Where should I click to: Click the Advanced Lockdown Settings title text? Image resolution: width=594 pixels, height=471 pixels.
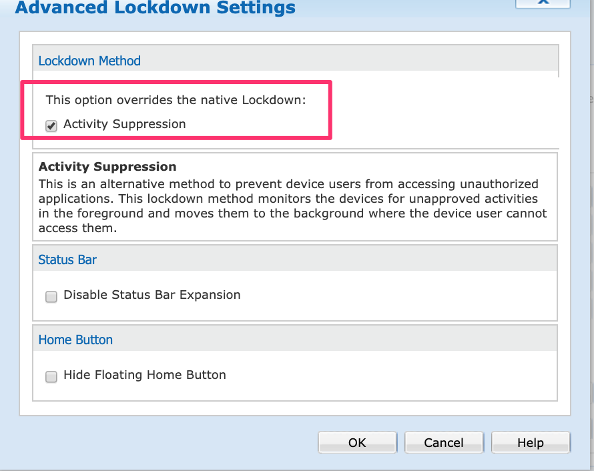click(155, 8)
